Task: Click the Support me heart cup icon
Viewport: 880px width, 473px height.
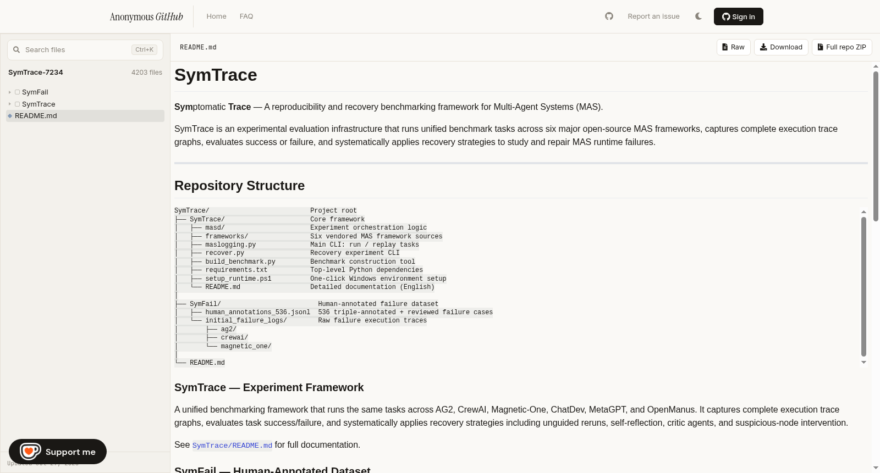Action: click(30, 452)
